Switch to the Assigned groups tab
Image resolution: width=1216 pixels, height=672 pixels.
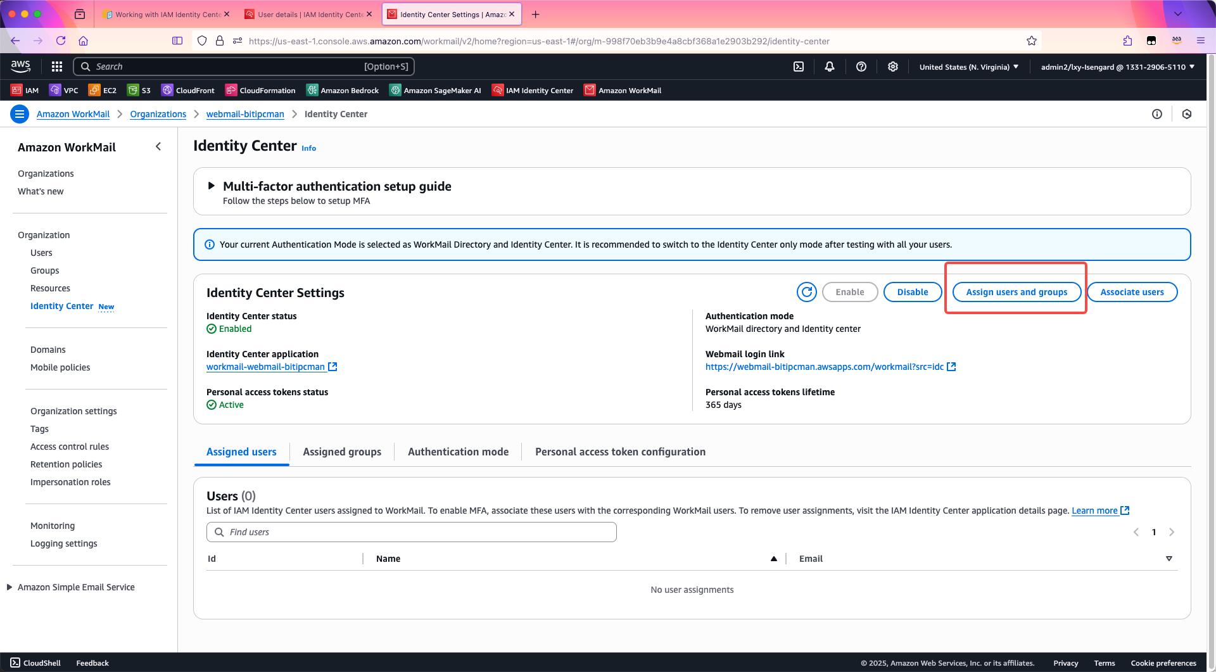point(342,452)
